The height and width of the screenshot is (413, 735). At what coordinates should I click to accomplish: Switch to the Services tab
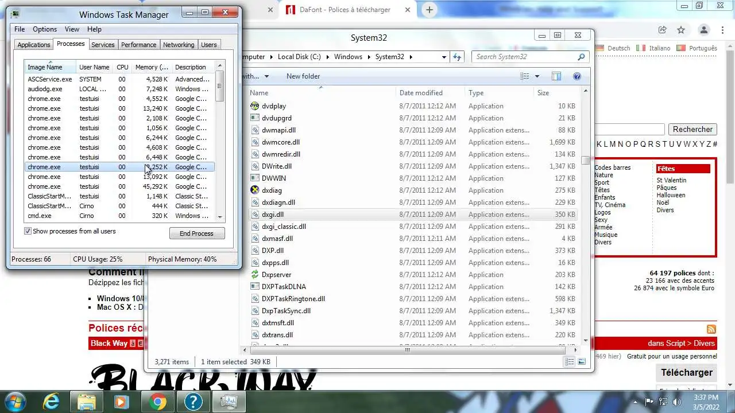(x=103, y=45)
